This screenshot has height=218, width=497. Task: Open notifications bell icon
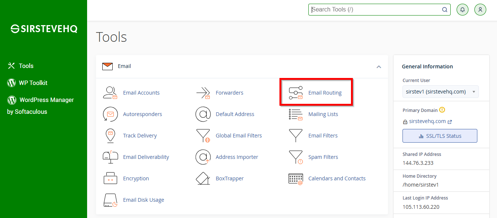pyautogui.click(x=462, y=10)
